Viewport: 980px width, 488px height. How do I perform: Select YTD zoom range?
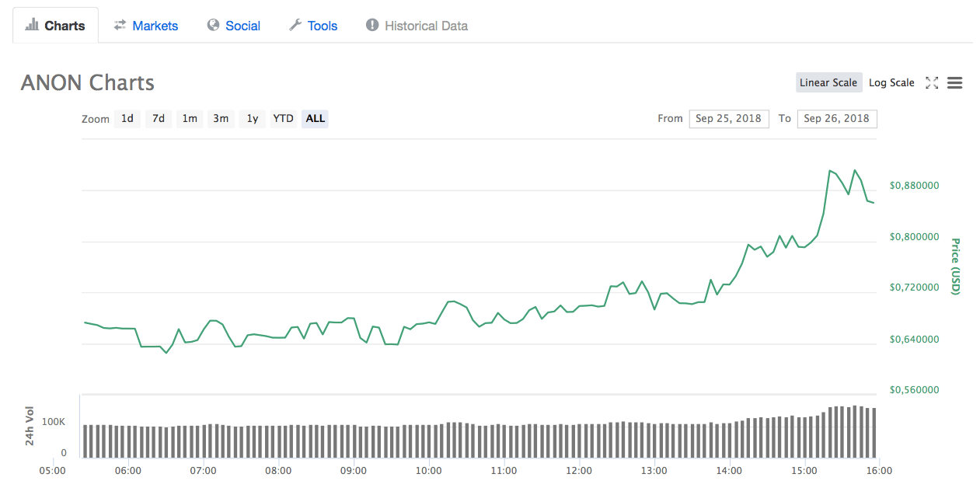pyautogui.click(x=283, y=119)
